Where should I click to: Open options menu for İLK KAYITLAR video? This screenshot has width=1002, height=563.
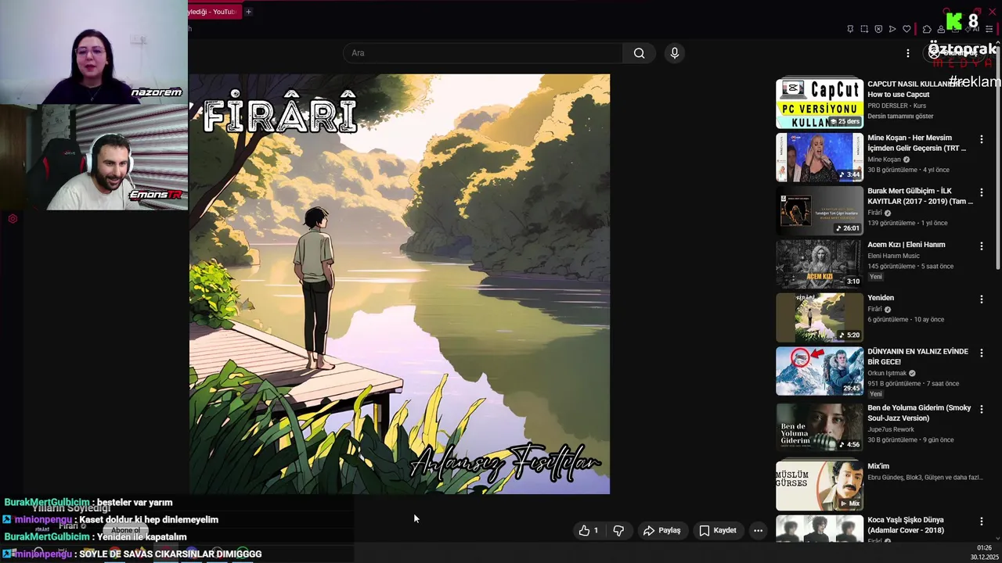tap(982, 192)
